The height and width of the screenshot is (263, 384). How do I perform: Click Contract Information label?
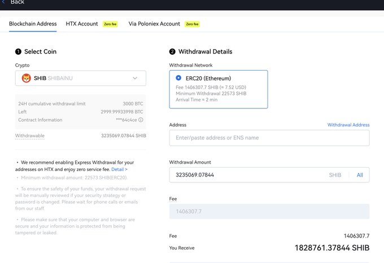pos(40,120)
